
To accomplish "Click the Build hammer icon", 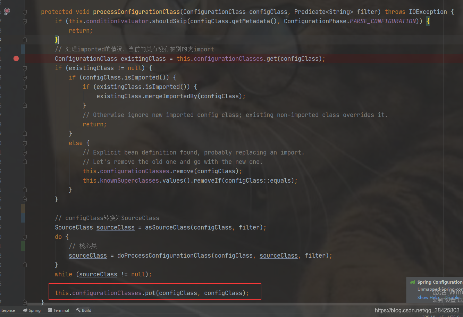I will pos(78,310).
